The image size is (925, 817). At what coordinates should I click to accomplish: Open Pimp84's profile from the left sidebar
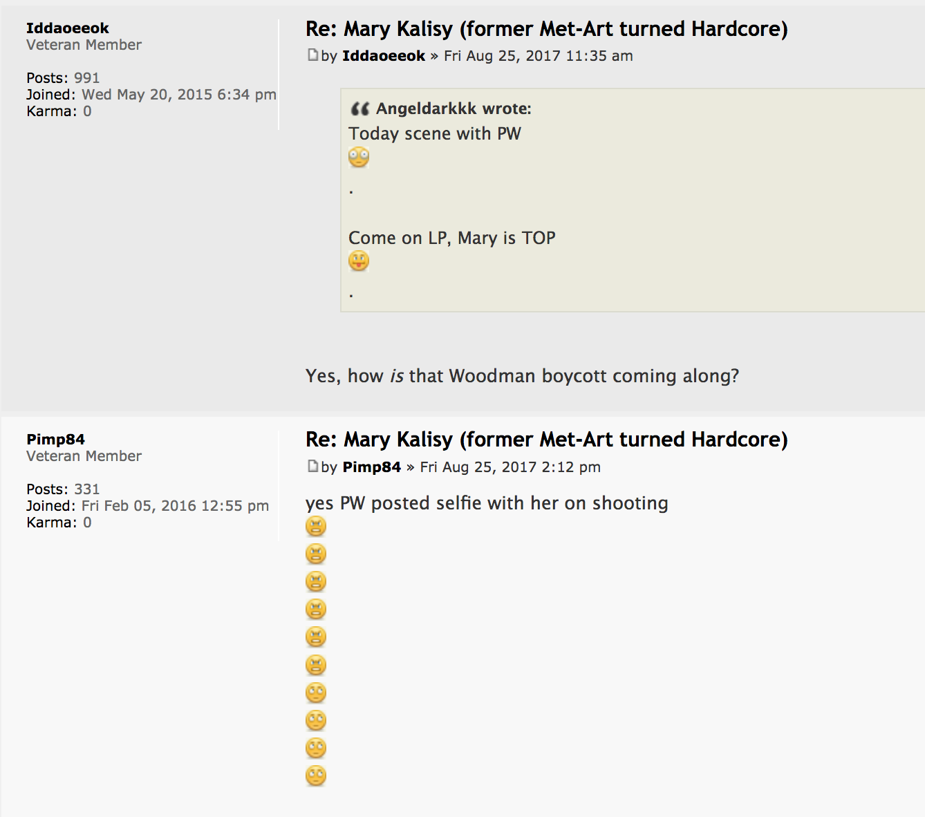tap(55, 440)
